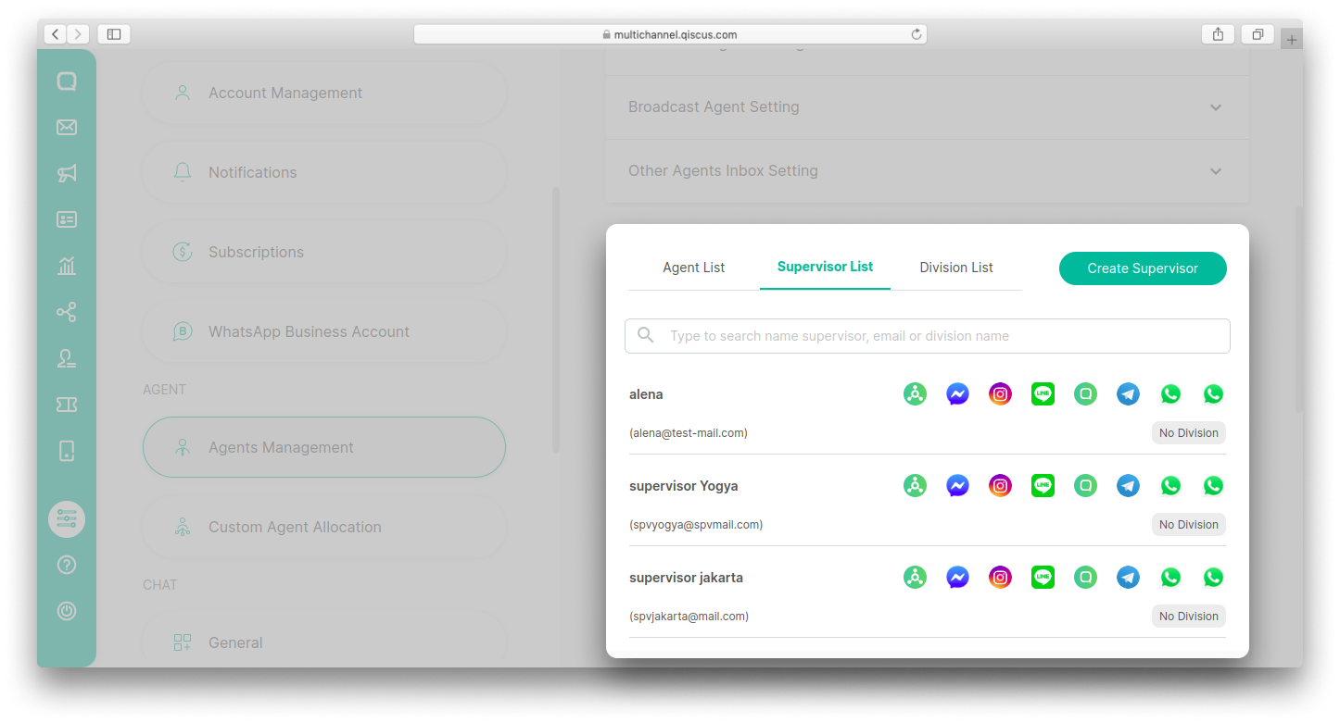1340x723 pixels.
Task: Open the broadcast megaphone sidebar icon
Action: click(67, 173)
